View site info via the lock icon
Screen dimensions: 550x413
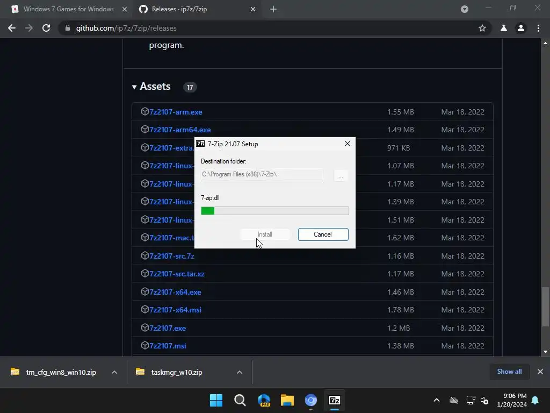[x=68, y=28]
